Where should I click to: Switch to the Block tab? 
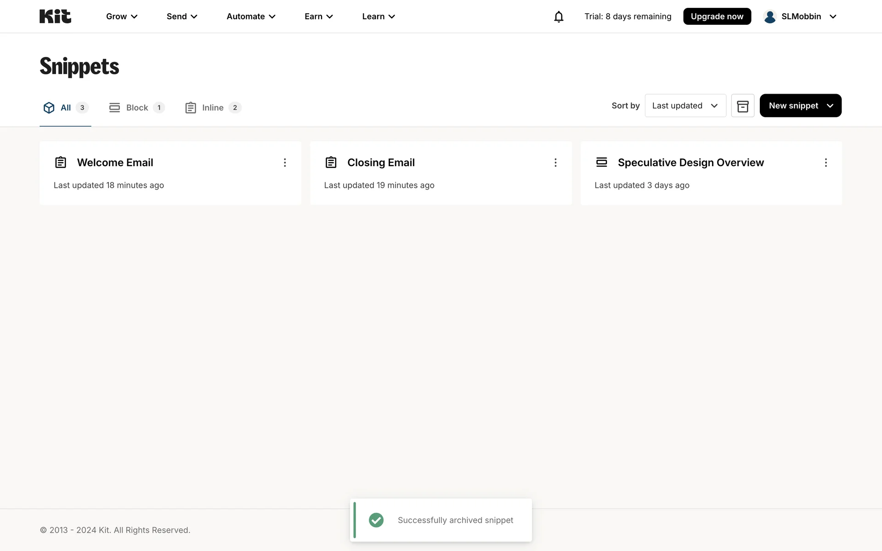coord(137,108)
